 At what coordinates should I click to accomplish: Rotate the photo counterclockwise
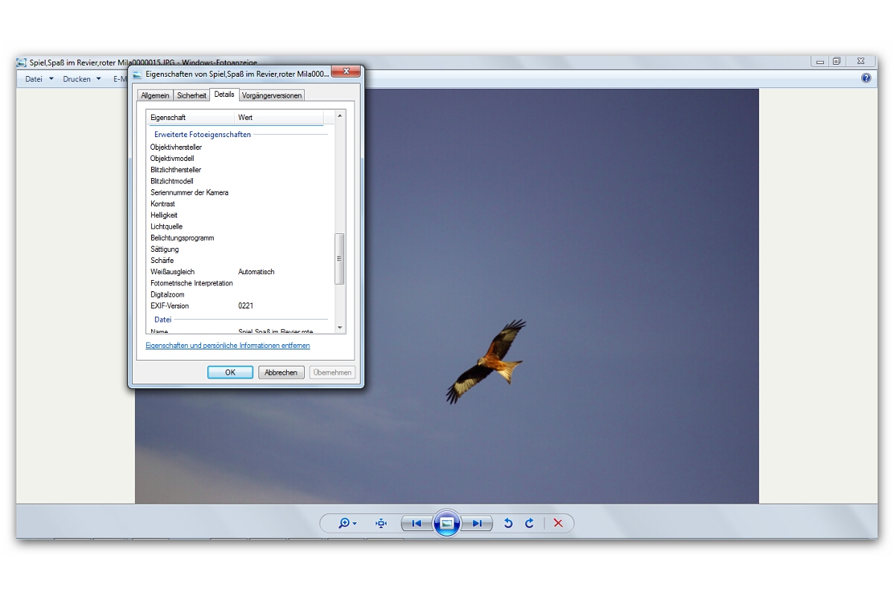(x=508, y=523)
